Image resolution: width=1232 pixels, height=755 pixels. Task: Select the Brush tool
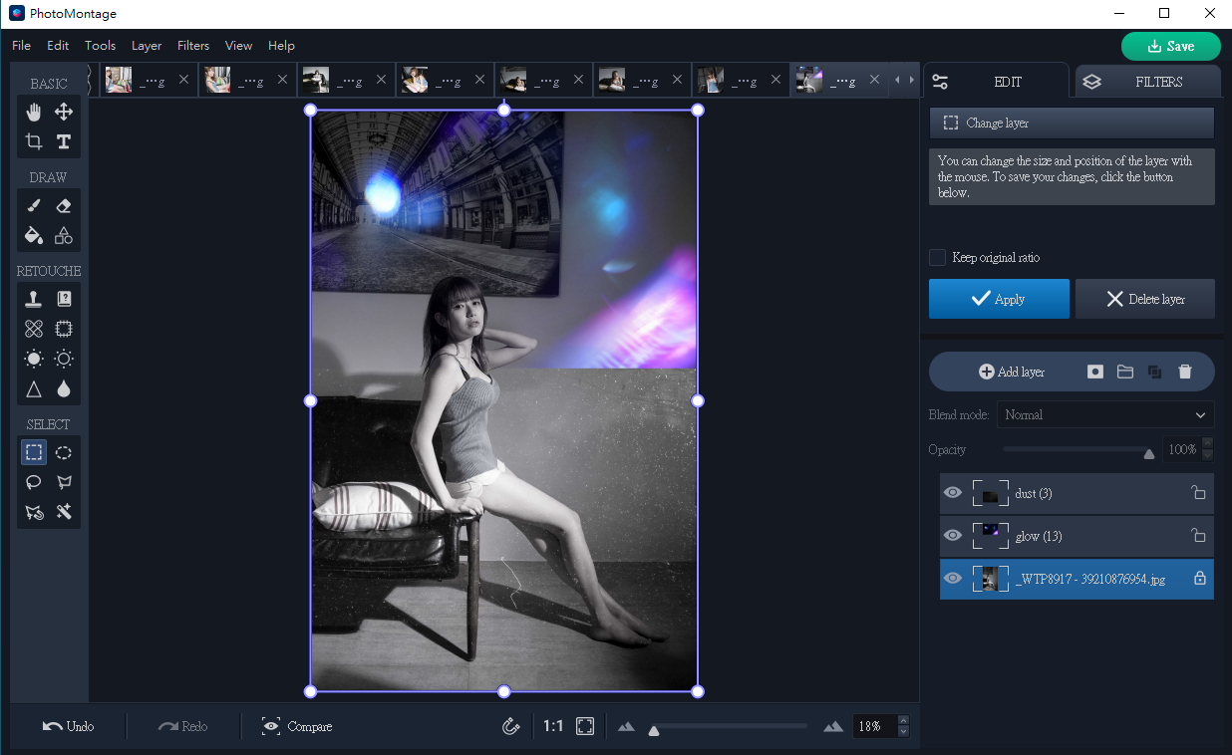tap(34, 205)
